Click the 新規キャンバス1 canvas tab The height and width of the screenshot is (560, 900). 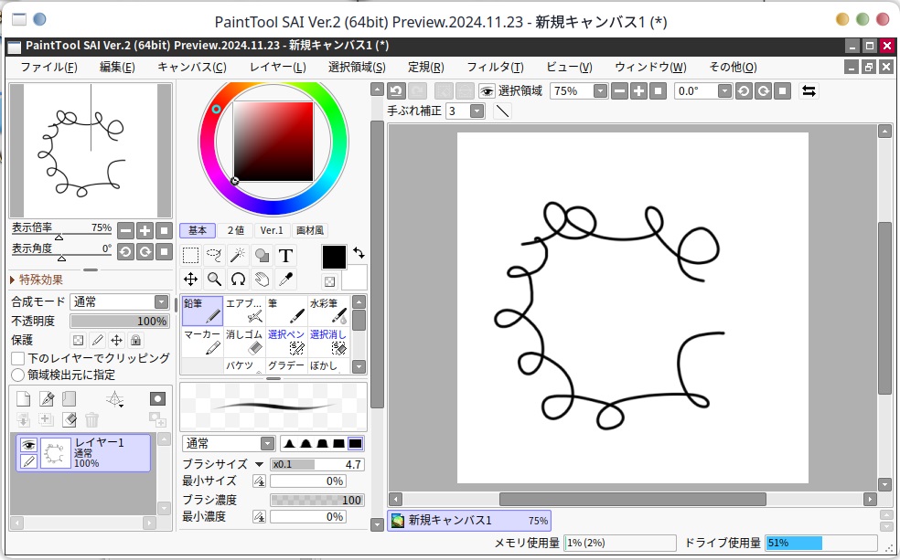coord(468,521)
